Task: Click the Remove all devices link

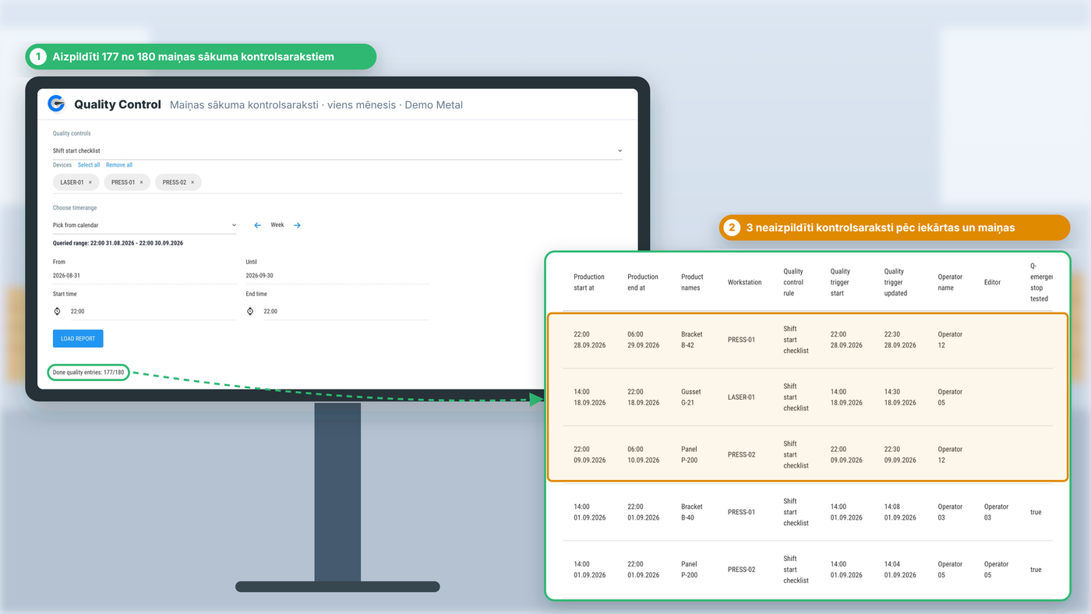Action: [119, 165]
